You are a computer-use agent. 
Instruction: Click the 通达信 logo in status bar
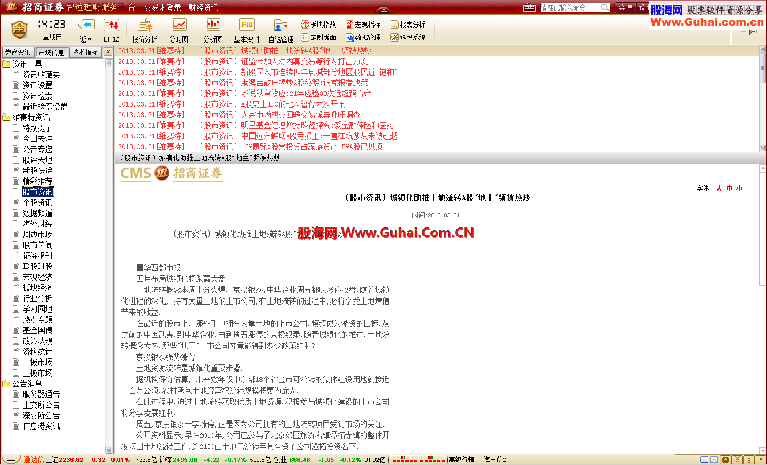(x=34, y=460)
